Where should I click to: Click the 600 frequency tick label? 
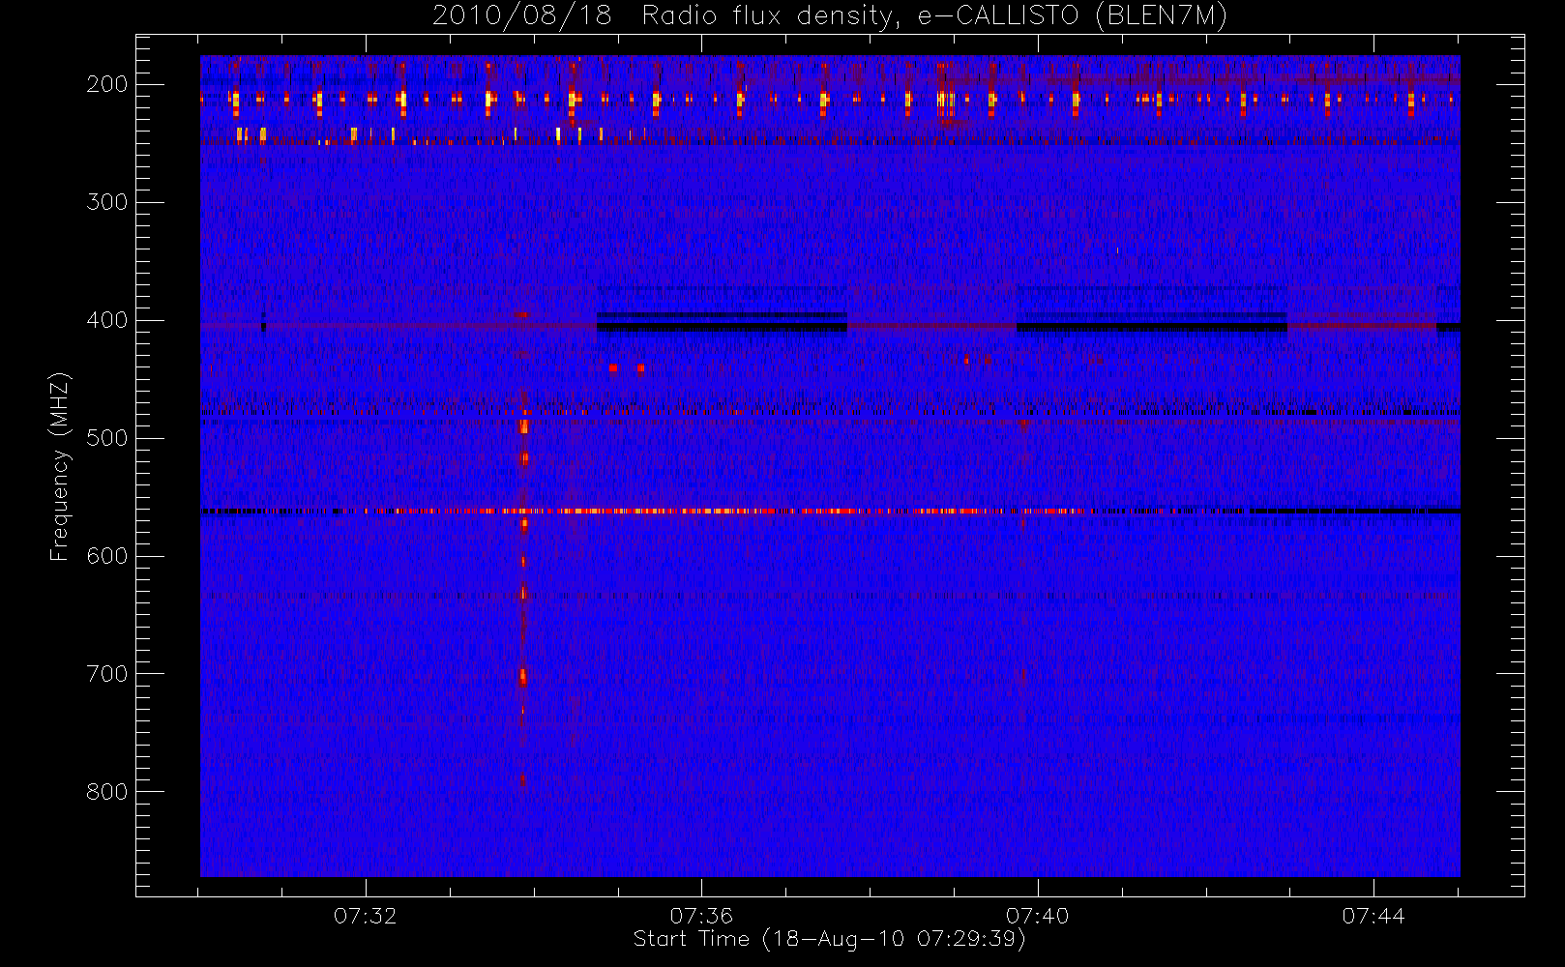point(107,556)
